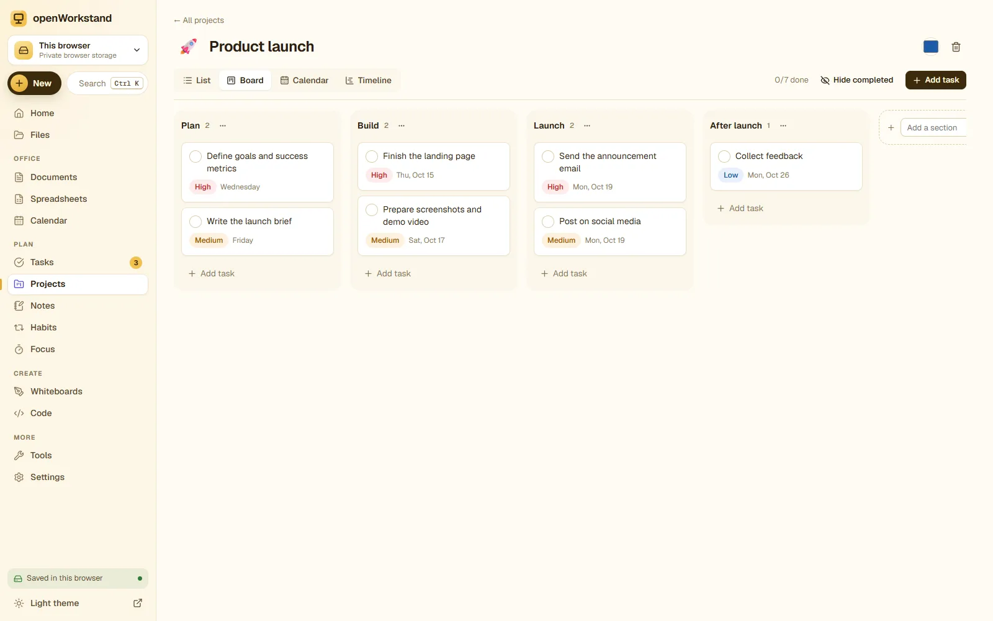Image resolution: width=993 pixels, height=621 pixels.
Task: Mark Post on social media complete
Action: pyautogui.click(x=548, y=222)
